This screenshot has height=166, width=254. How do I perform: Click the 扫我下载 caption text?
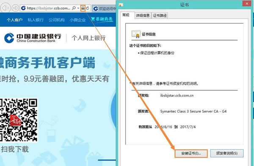pyautogui.click(x=15, y=149)
